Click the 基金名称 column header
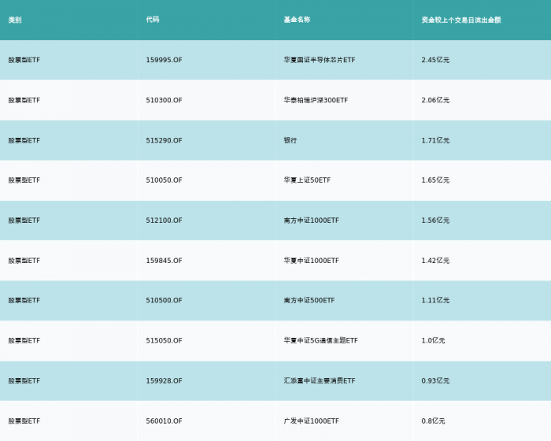Image resolution: width=551 pixels, height=441 pixels. click(x=297, y=20)
